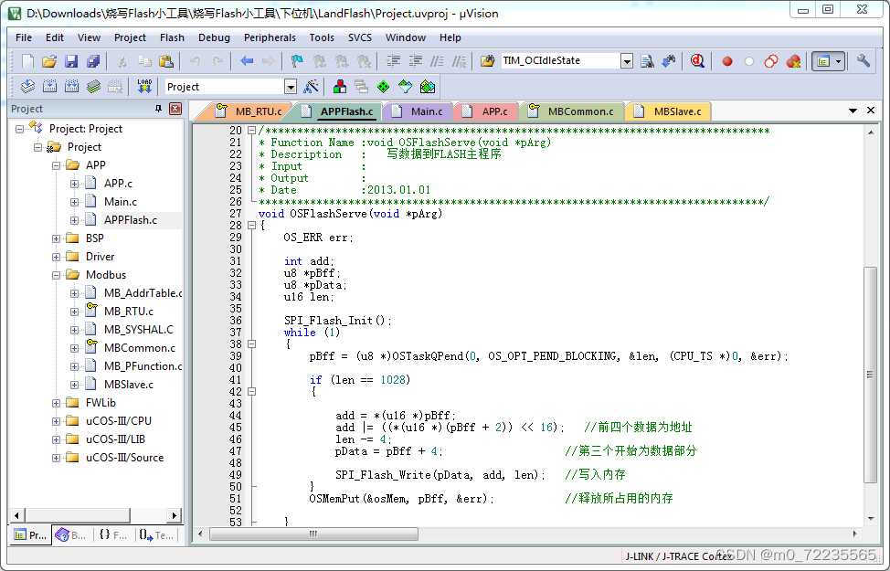Click the editor vertical scrollbar thumb
Screen dimensions: 890x571
(x=870, y=374)
